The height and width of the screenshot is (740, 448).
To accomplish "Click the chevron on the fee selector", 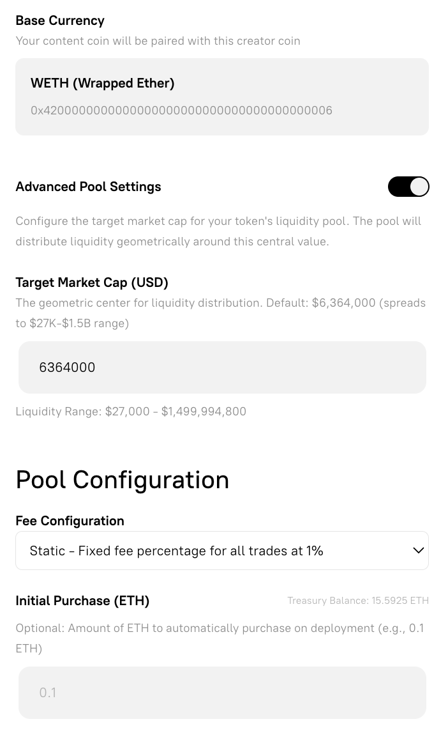I will point(419,550).
